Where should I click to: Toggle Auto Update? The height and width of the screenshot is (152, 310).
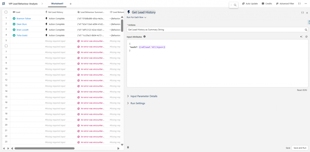coord(250,4)
